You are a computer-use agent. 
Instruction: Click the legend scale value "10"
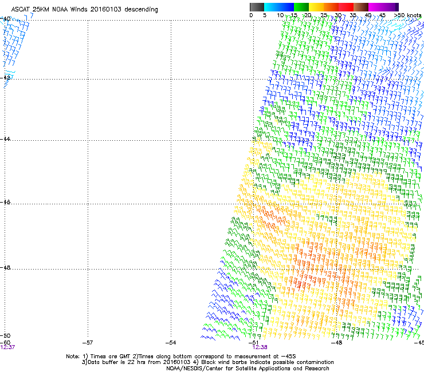[280, 15]
